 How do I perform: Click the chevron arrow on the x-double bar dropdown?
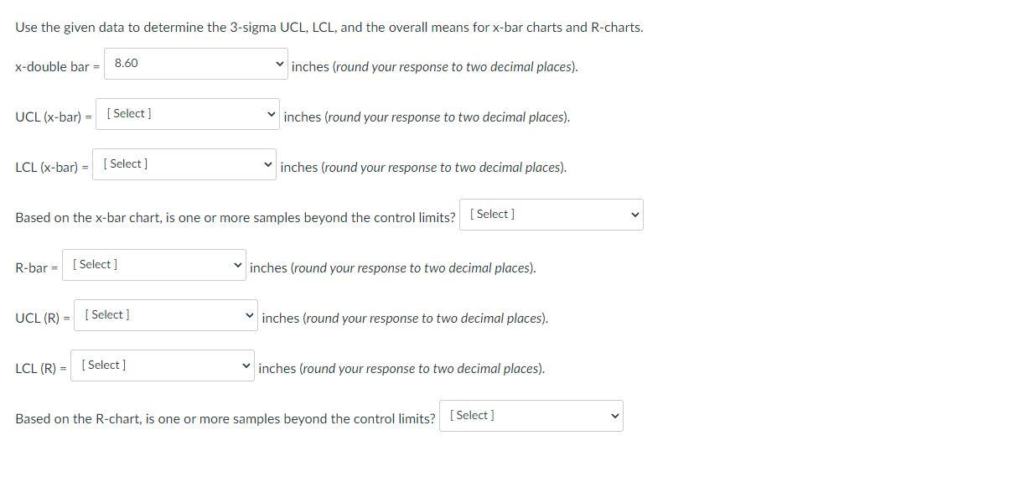point(279,63)
